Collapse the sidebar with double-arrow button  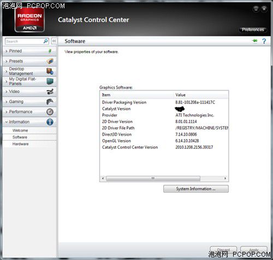54,41
